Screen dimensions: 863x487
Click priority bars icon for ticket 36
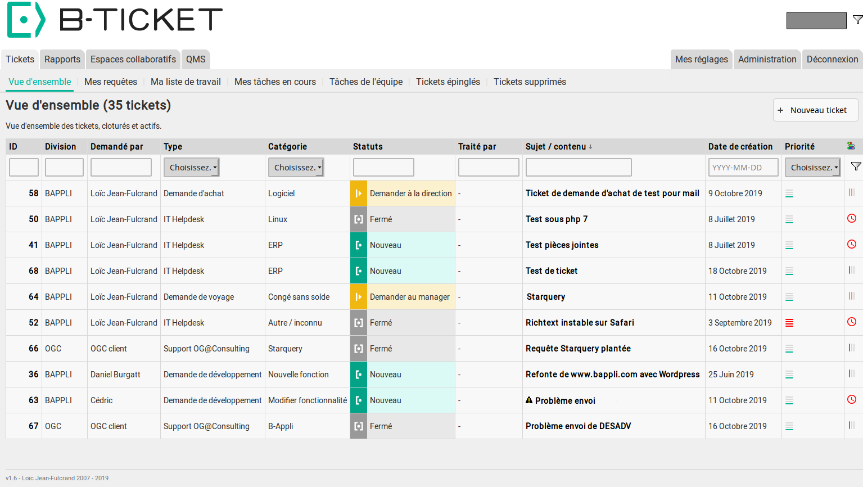[x=789, y=375]
